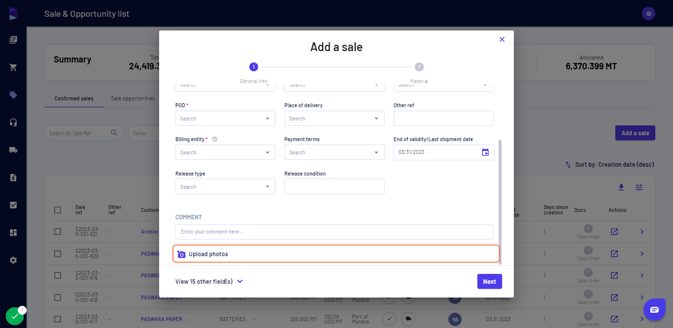The height and width of the screenshot is (328, 673).
Task: Change Sort by Creation date order
Action: (x=609, y=165)
